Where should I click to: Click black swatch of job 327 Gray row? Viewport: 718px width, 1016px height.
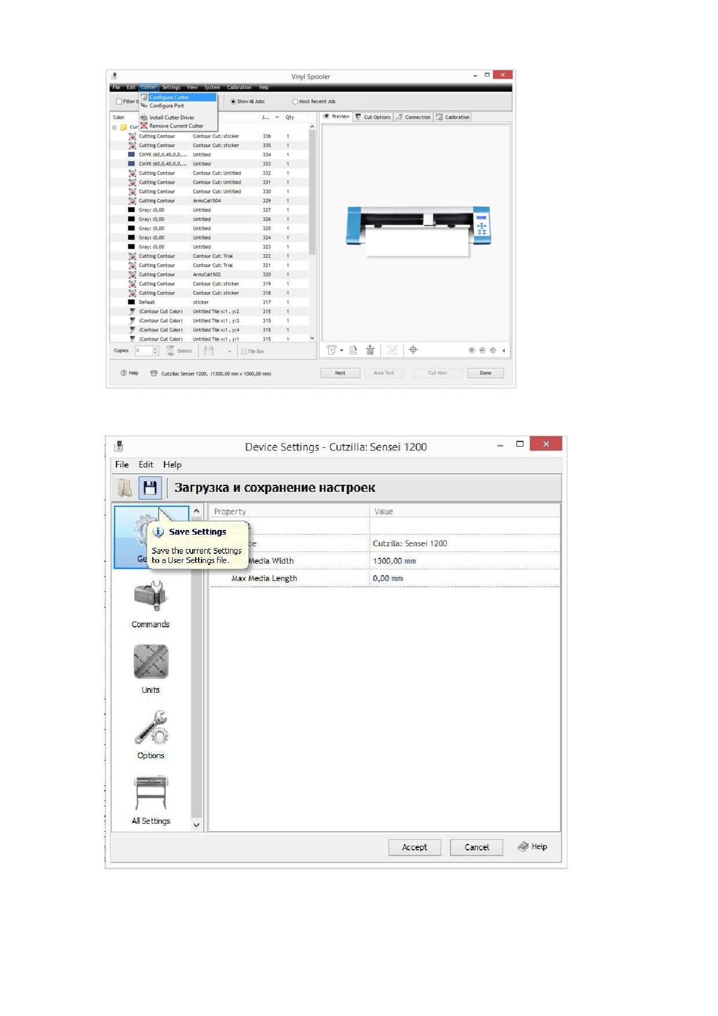131,210
